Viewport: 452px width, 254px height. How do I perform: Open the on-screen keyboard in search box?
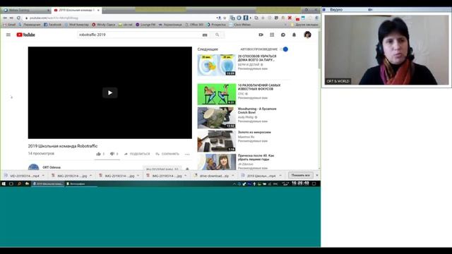(x=205, y=35)
